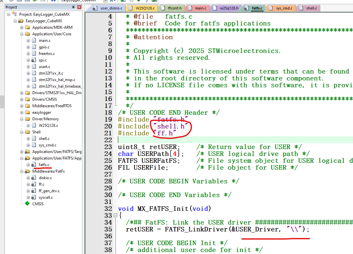Expand the Middlewares/FreeRTOS folder
The width and height of the screenshot is (353, 254).
pos(22,106)
